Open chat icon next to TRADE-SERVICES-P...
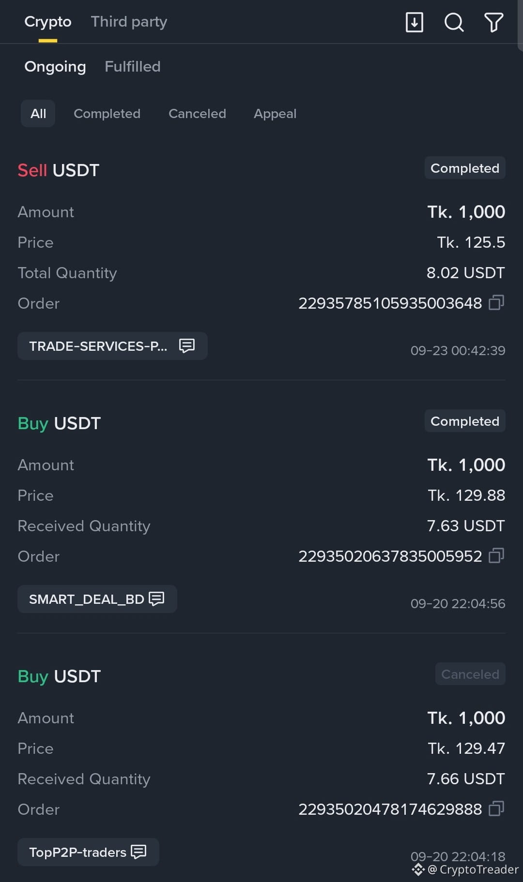The width and height of the screenshot is (523, 882). click(187, 345)
